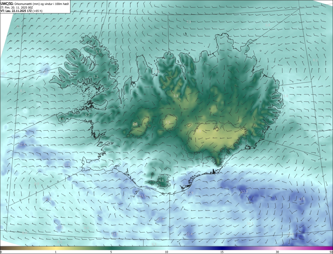This screenshot has height=254, width=333.
Task: Click the 30 tick on the colour scale
Action: 277,252
